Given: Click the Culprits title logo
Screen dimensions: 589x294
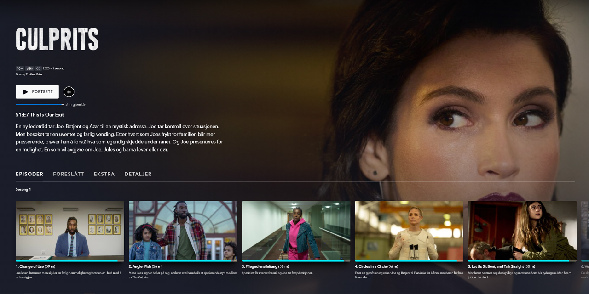Looking at the screenshot, I should click(57, 39).
